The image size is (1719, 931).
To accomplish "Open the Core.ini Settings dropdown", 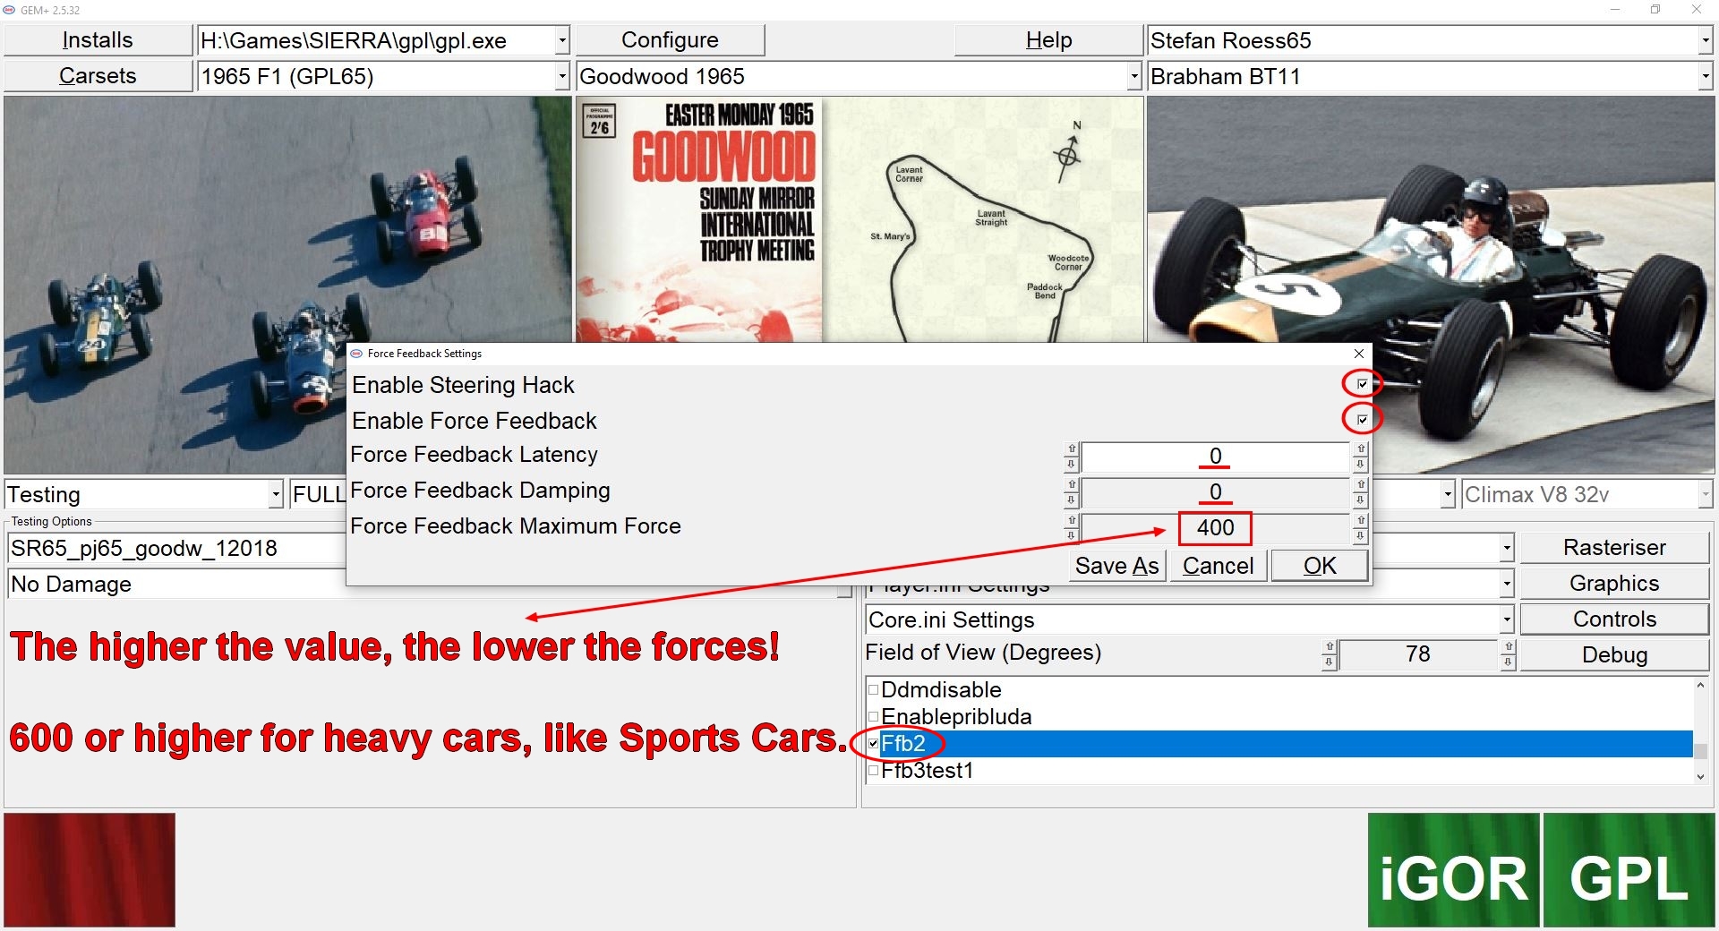I will [x=1507, y=619].
